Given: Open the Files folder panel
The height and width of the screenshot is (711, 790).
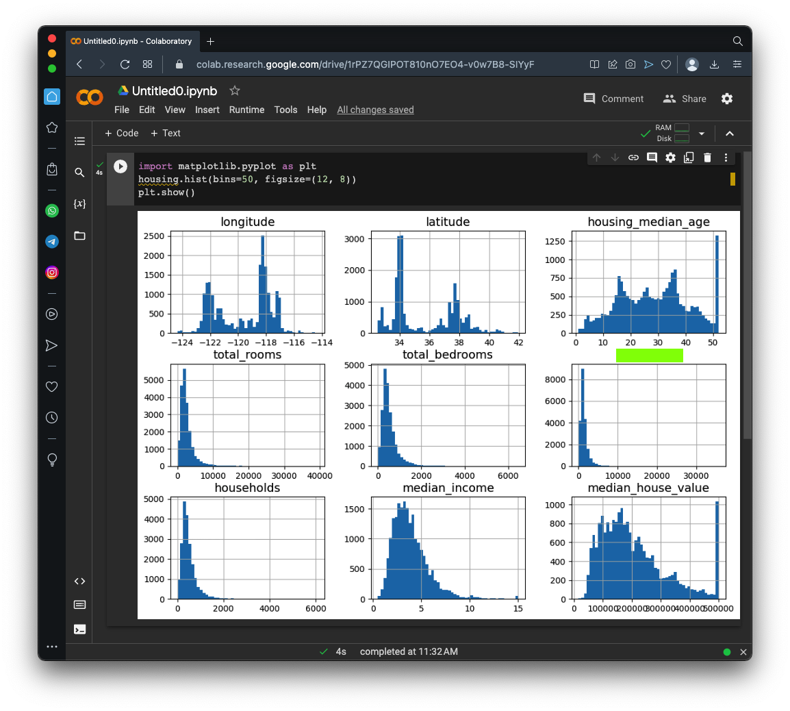Looking at the screenshot, I should [x=79, y=236].
